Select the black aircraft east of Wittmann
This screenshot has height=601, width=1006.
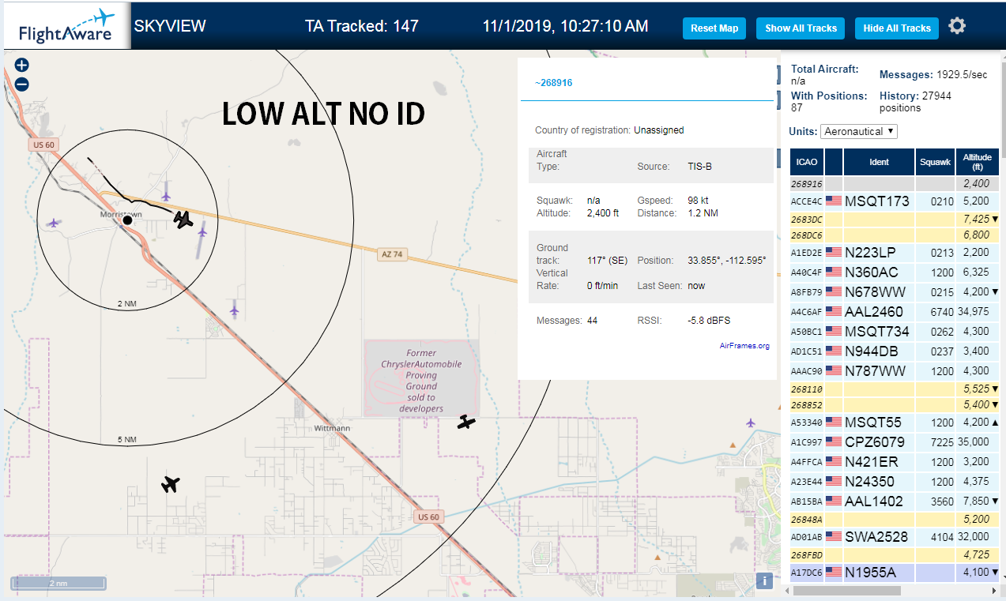coord(467,423)
